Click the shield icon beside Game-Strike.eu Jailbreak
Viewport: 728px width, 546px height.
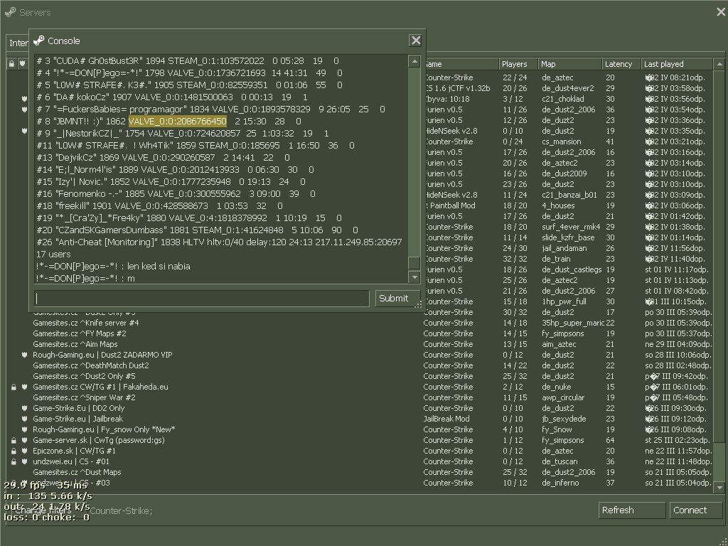(24, 419)
